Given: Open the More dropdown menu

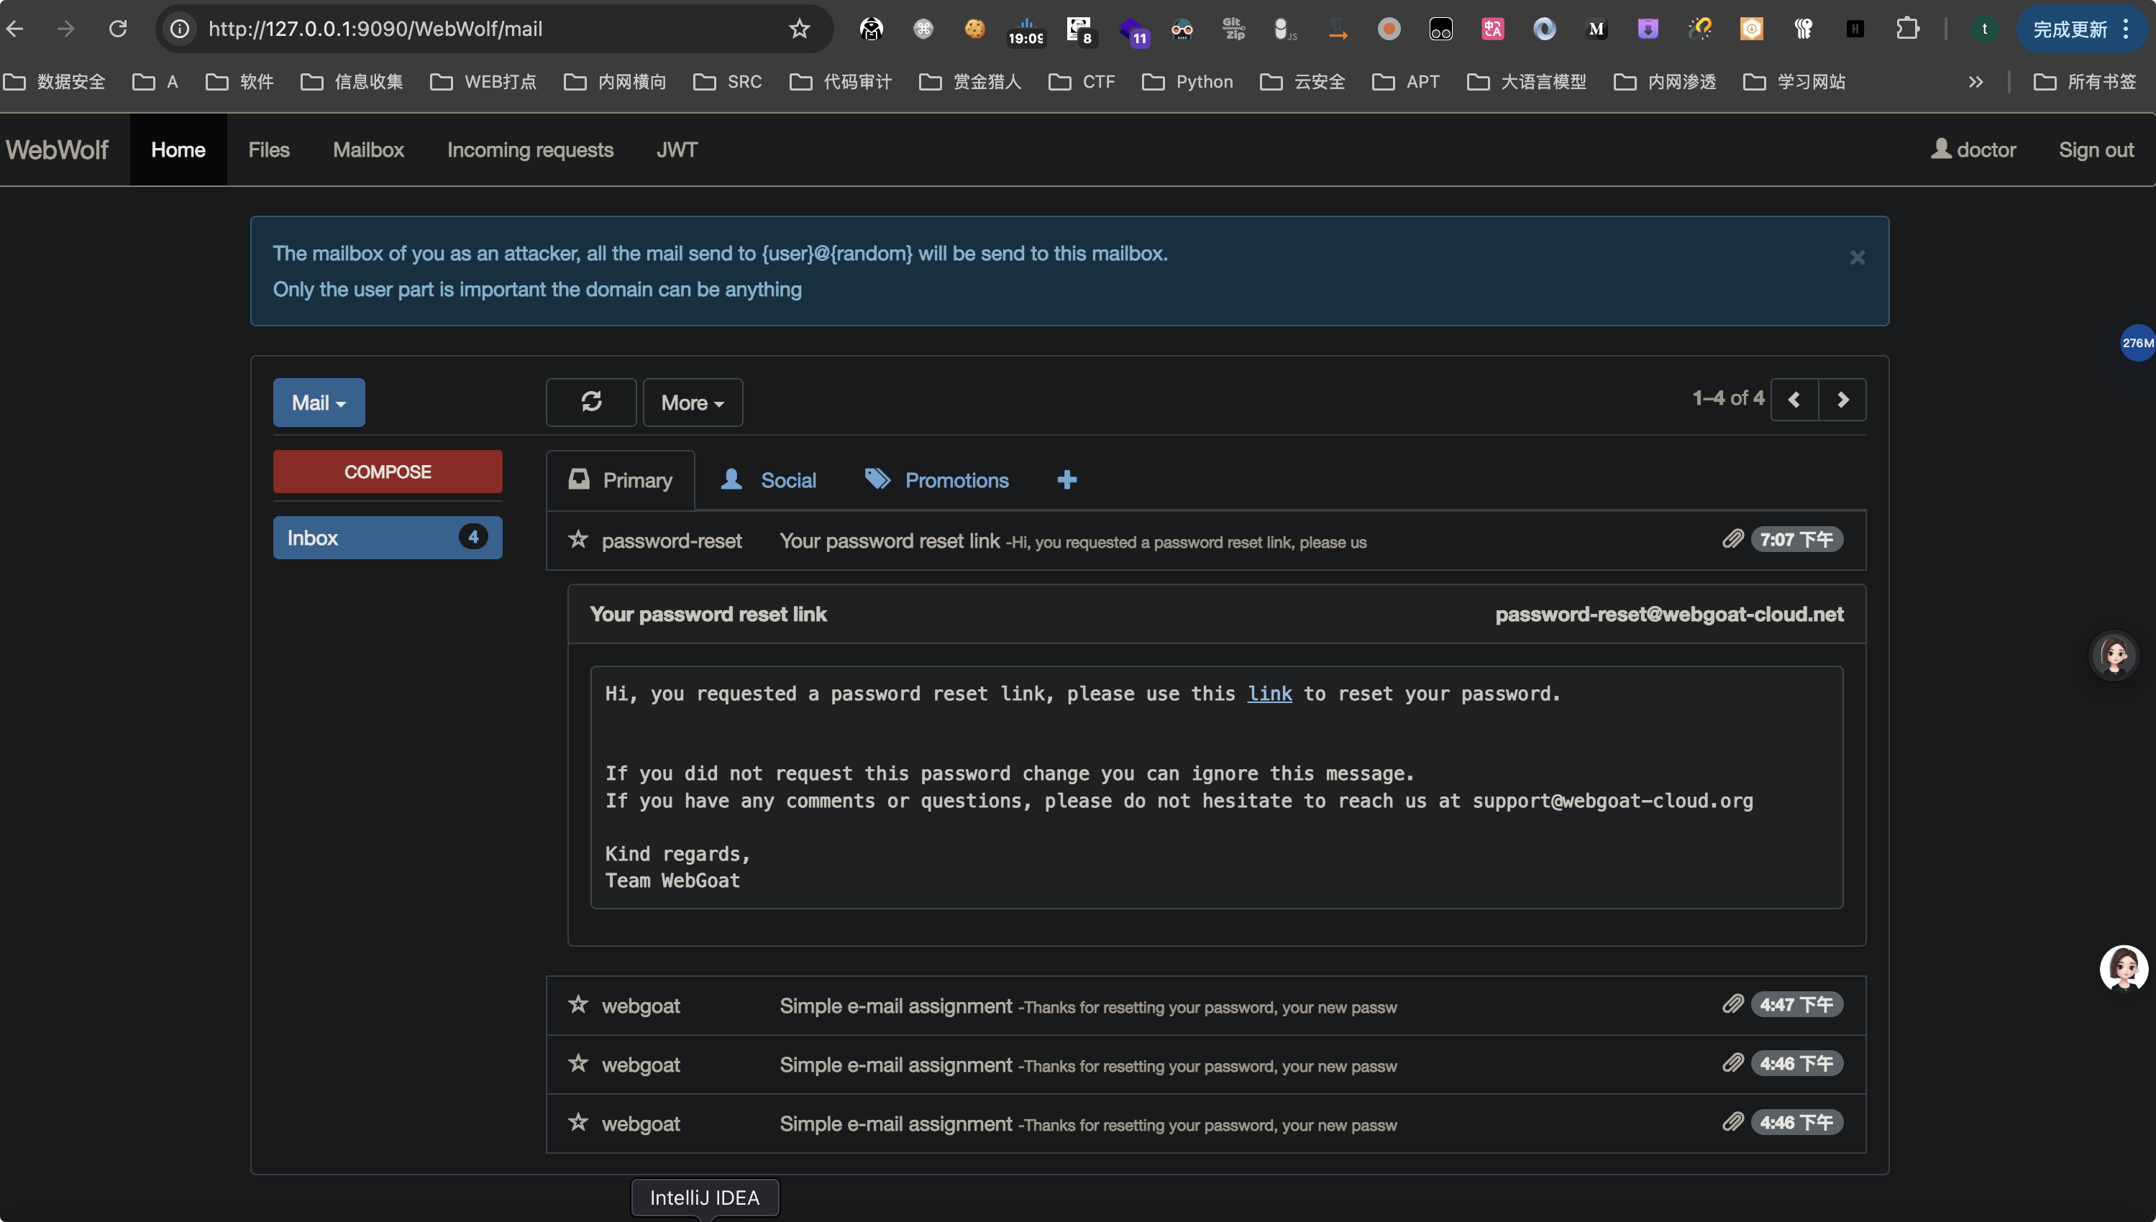Looking at the screenshot, I should pyautogui.click(x=693, y=402).
